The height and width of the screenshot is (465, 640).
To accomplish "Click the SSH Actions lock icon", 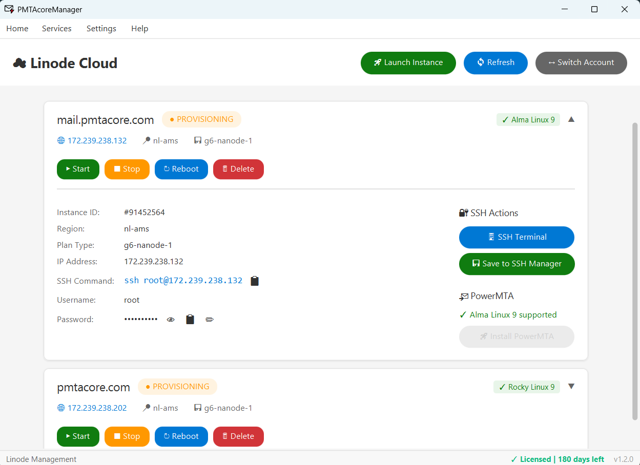I will (x=463, y=213).
